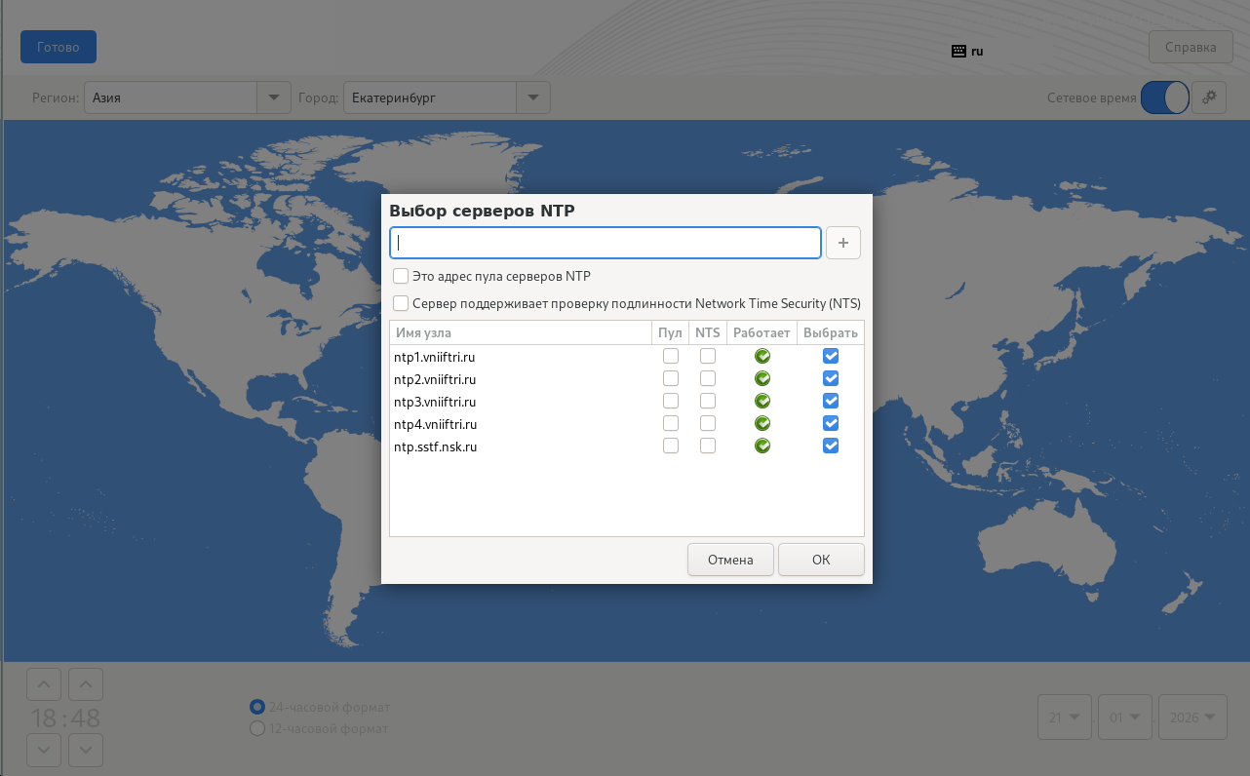
Task: Increase hours with the up arrow
Action: coord(44,684)
